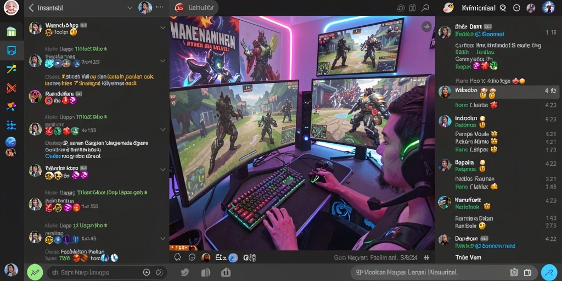Expand the Insamstal header dropdown chevron
Screen dimensions: 562x281
tap(130, 8)
